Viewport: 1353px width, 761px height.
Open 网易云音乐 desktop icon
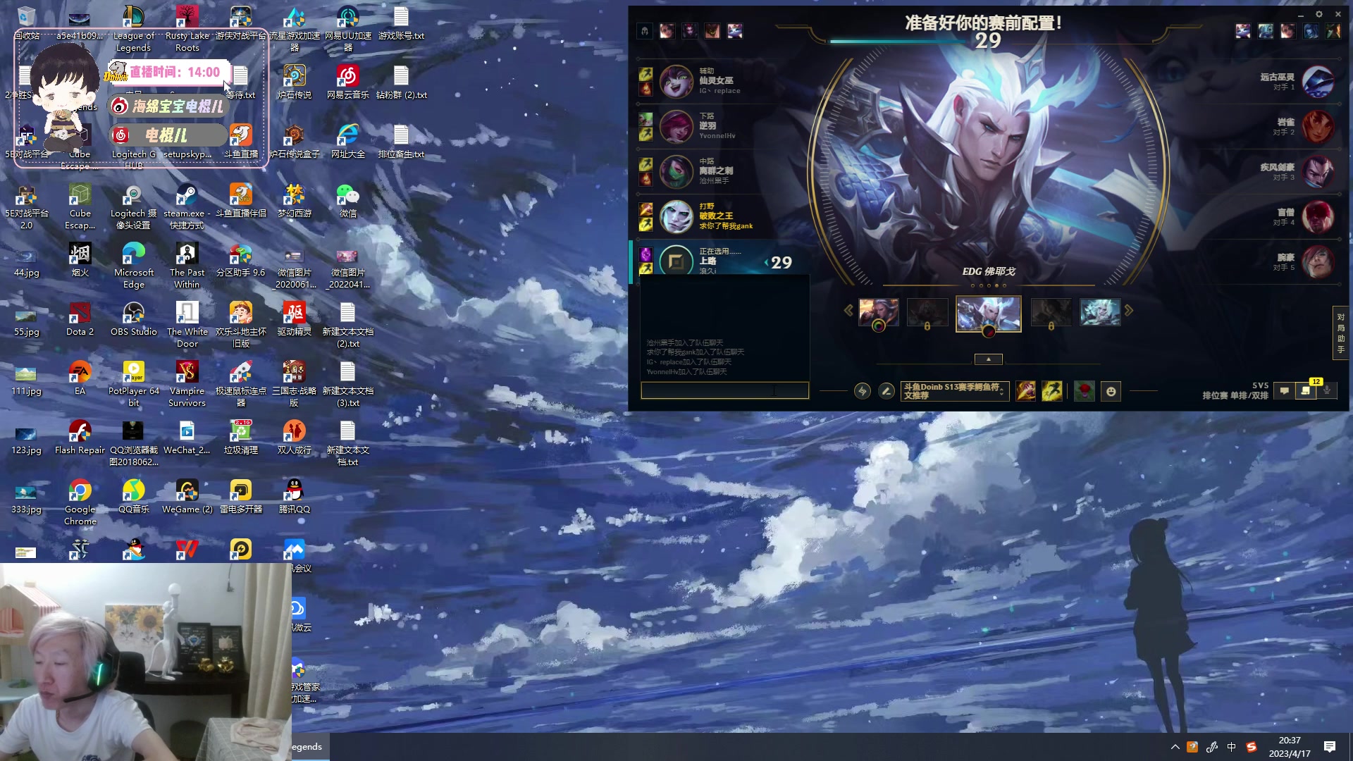pos(347,82)
